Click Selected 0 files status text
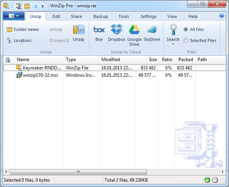 [x=27, y=180]
